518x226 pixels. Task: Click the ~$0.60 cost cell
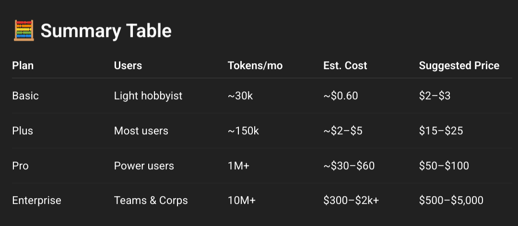341,96
